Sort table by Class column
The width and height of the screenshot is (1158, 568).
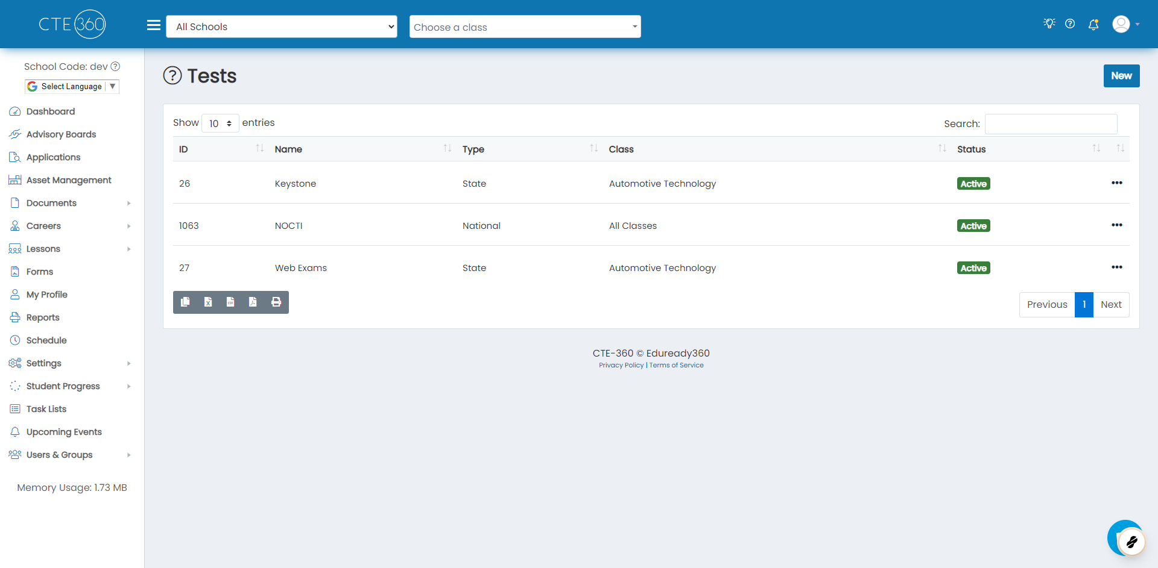click(x=777, y=149)
